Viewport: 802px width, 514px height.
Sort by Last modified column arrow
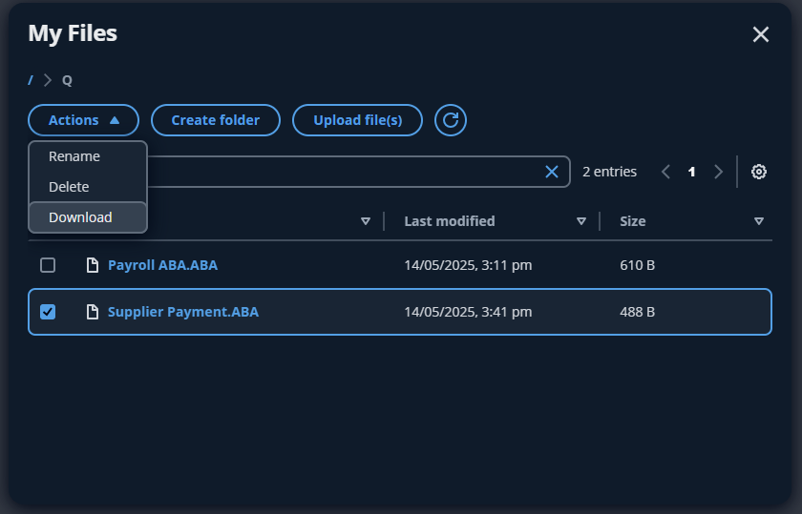(x=581, y=221)
